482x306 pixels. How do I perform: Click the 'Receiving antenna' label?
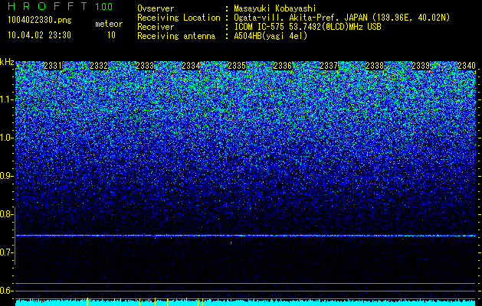pos(176,36)
